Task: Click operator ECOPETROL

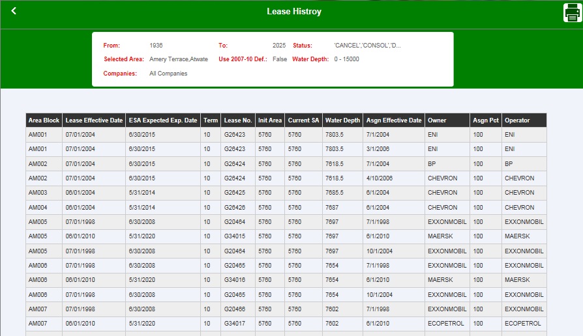Action: click(x=522, y=324)
